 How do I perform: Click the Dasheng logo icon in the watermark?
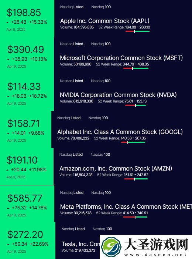[111, 247]
